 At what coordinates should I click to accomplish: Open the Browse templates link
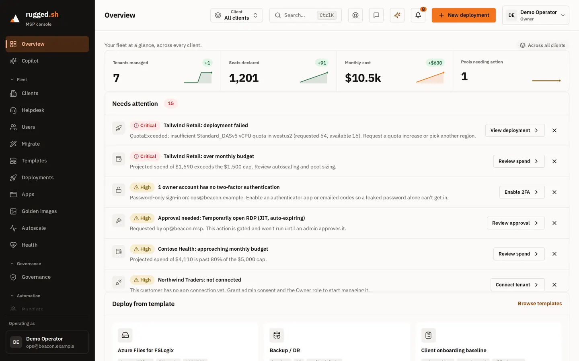coord(540,304)
